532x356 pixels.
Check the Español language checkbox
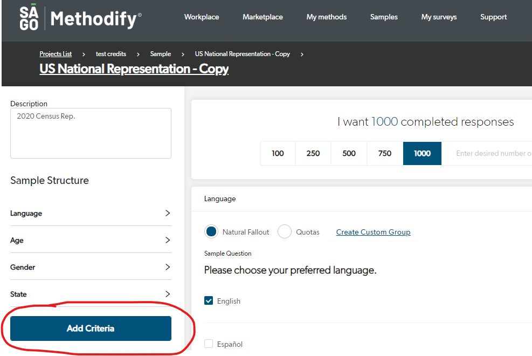point(209,344)
